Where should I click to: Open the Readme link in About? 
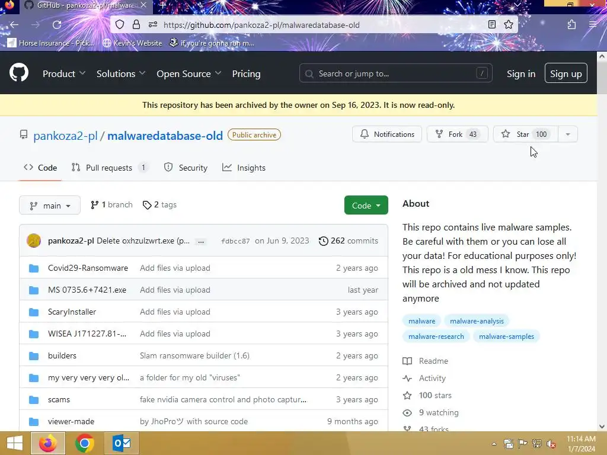click(x=426, y=361)
